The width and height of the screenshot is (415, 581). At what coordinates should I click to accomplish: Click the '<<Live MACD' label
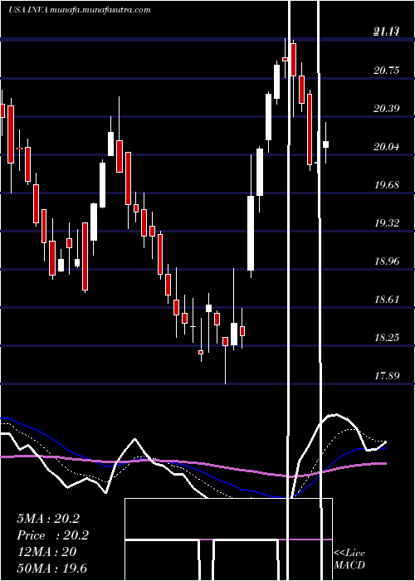point(349,559)
